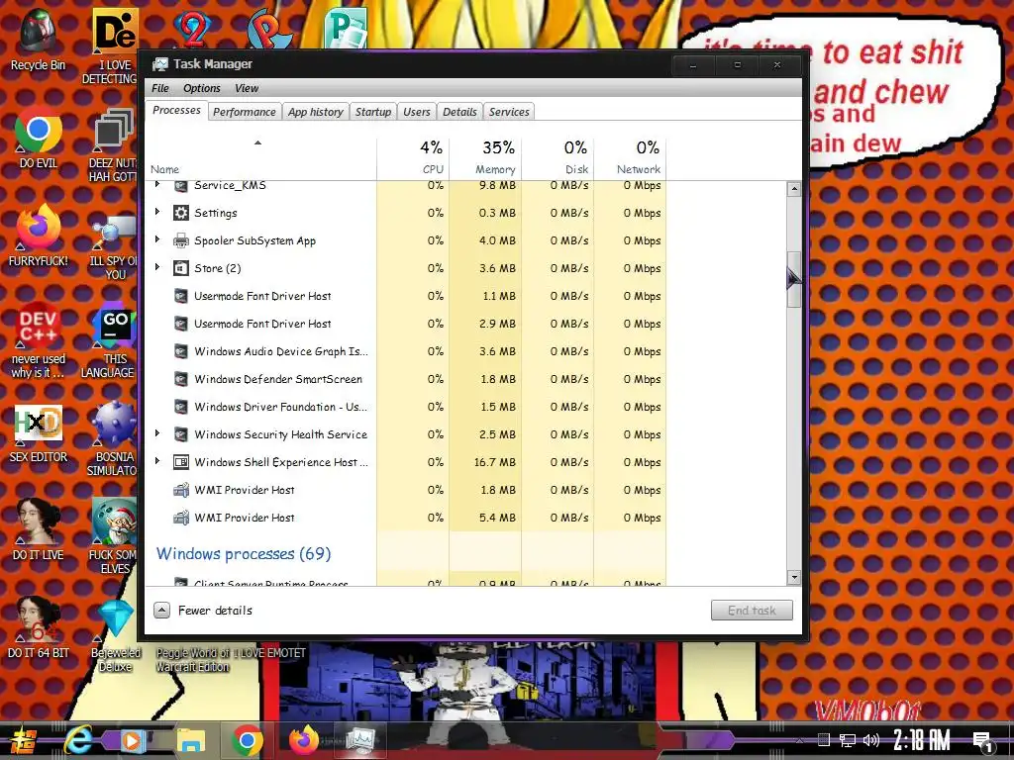Click the scrollbar up arrow
The width and height of the screenshot is (1014, 760).
793,189
